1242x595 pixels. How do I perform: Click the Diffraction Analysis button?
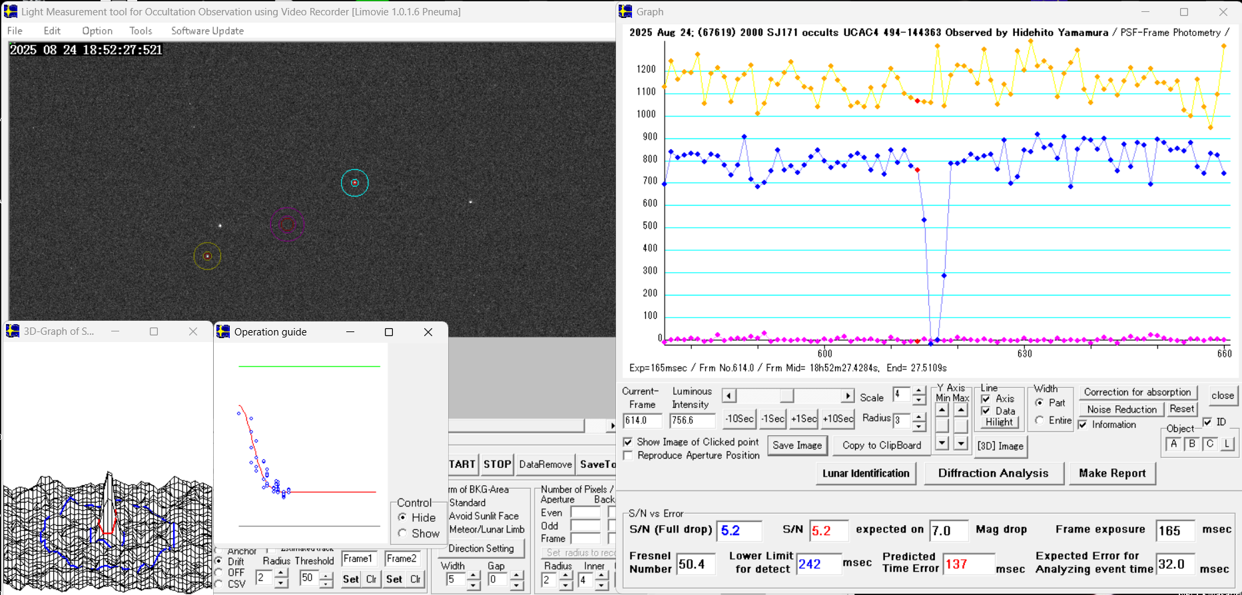[x=992, y=473]
